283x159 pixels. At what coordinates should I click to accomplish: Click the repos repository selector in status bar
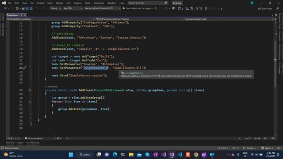tap(267, 148)
